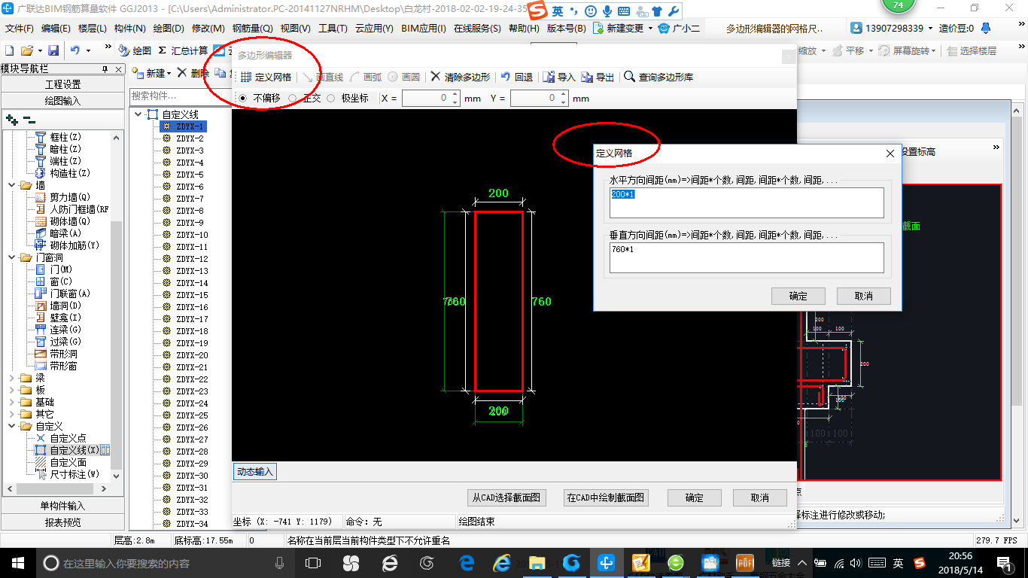Click the Task View taskbar icon
Viewport: 1028px width, 578px height.
[x=312, y=562]
